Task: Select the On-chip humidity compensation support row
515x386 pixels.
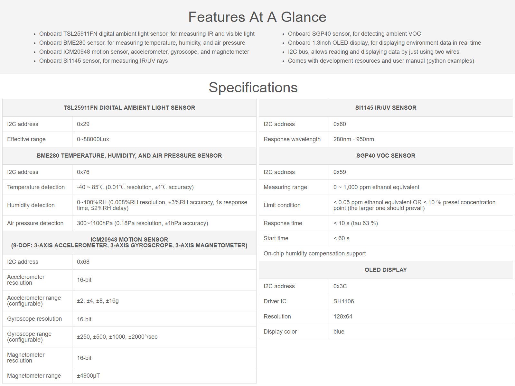Action: coord(386,253)
